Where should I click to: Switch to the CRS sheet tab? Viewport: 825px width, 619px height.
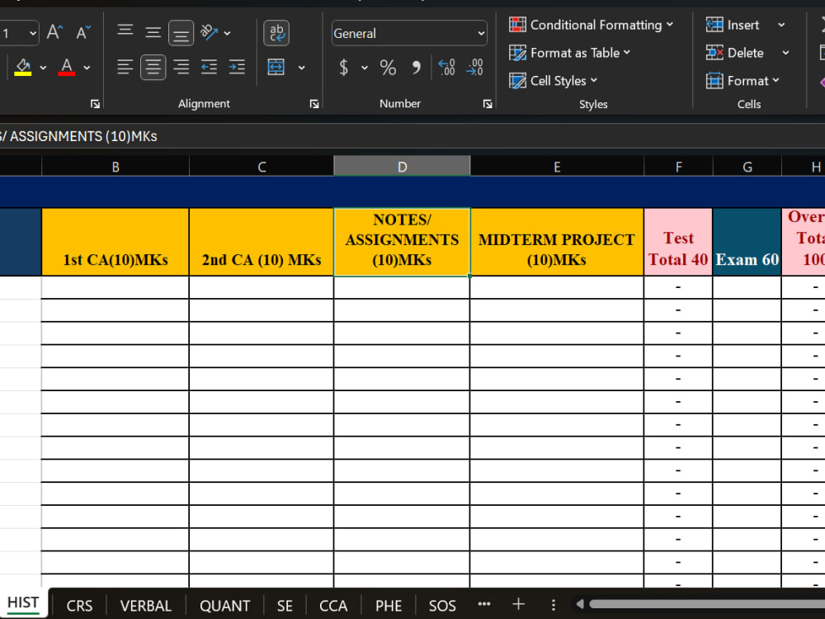click(79, 606)
